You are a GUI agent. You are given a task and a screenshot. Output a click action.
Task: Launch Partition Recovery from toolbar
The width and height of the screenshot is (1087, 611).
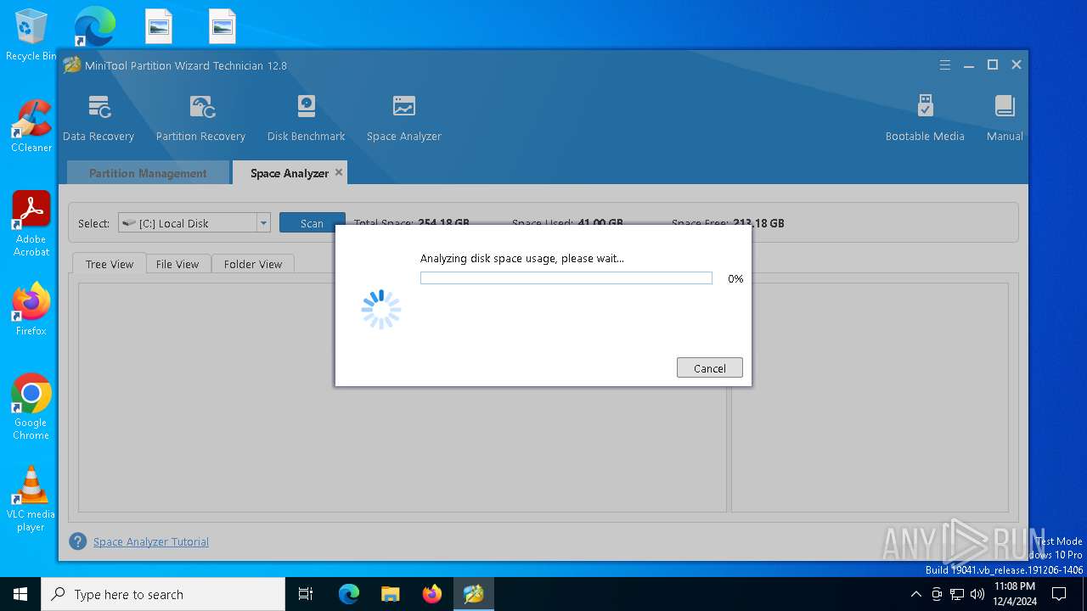click(x=200, y=118)
